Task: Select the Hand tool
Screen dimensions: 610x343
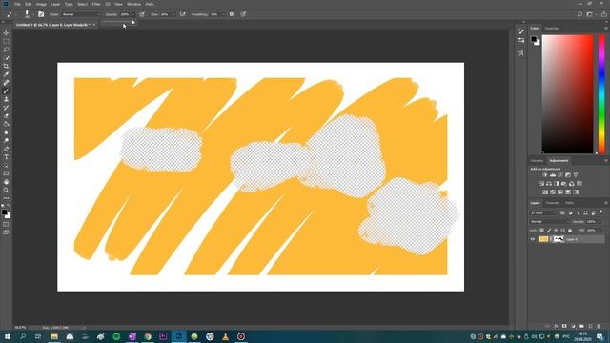Action: tap(6, 182)
